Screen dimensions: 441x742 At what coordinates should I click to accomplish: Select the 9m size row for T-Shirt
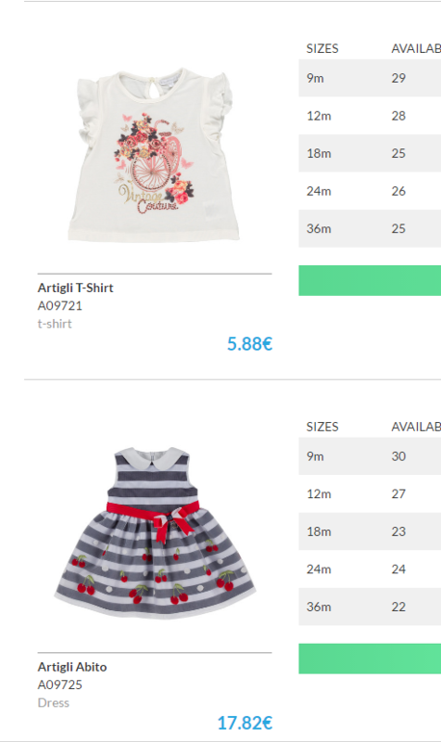pos(370,78)
